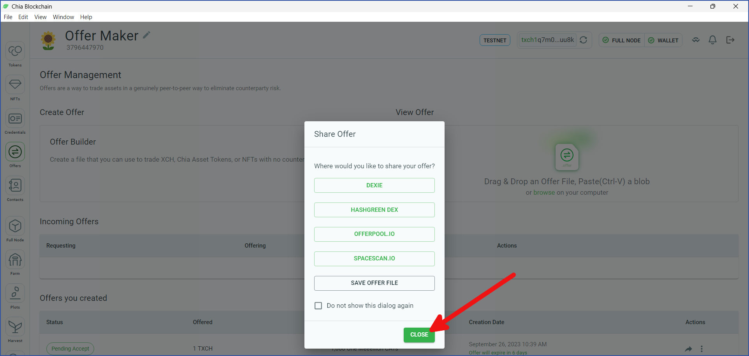Viewport: 749px width, 356px height.
Task: Close the Chia Blockchain window
Action: click(x=736, y=6)
